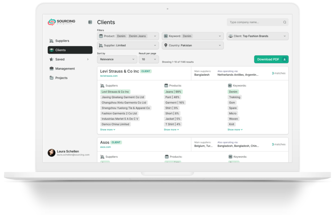
Task: Click the Keyword filter key icon
Action: tap(166, 36)
